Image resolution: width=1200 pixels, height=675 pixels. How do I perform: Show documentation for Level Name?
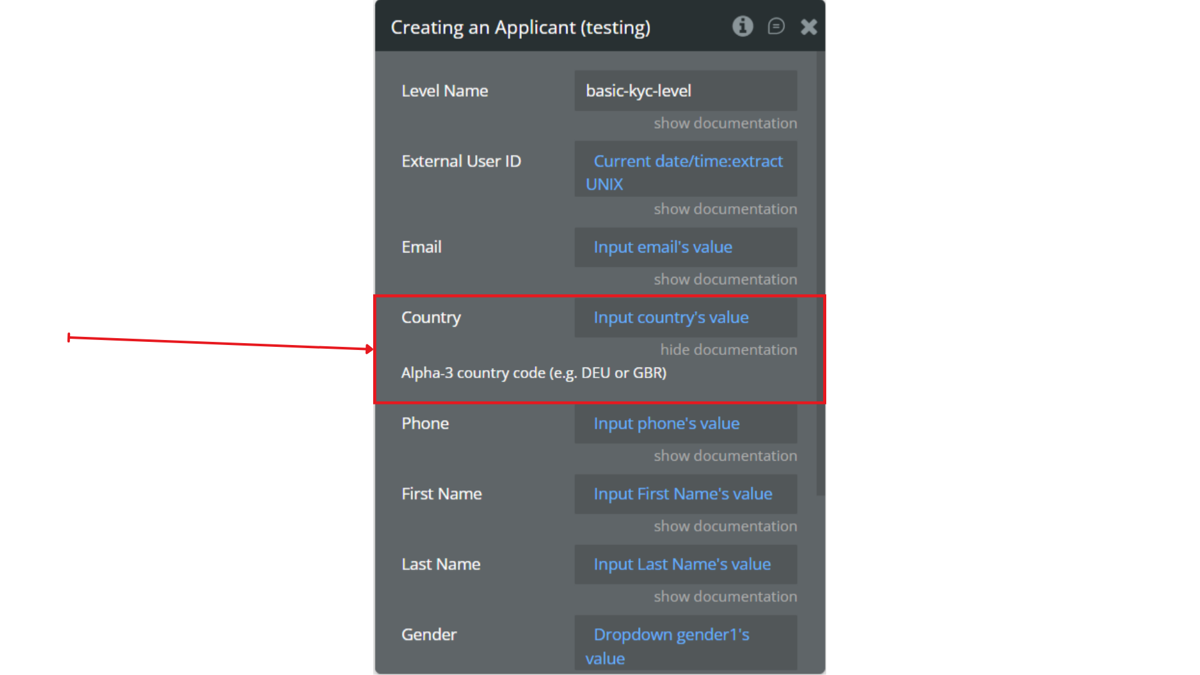pyautogui.click(x=725, y=123)
